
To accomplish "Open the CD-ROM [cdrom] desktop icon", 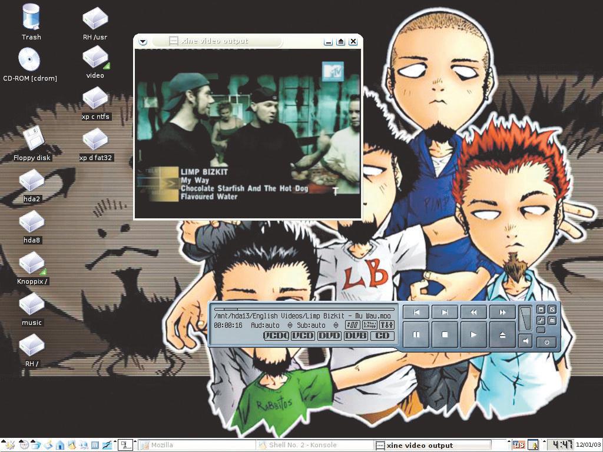I will tap(30, 64).
